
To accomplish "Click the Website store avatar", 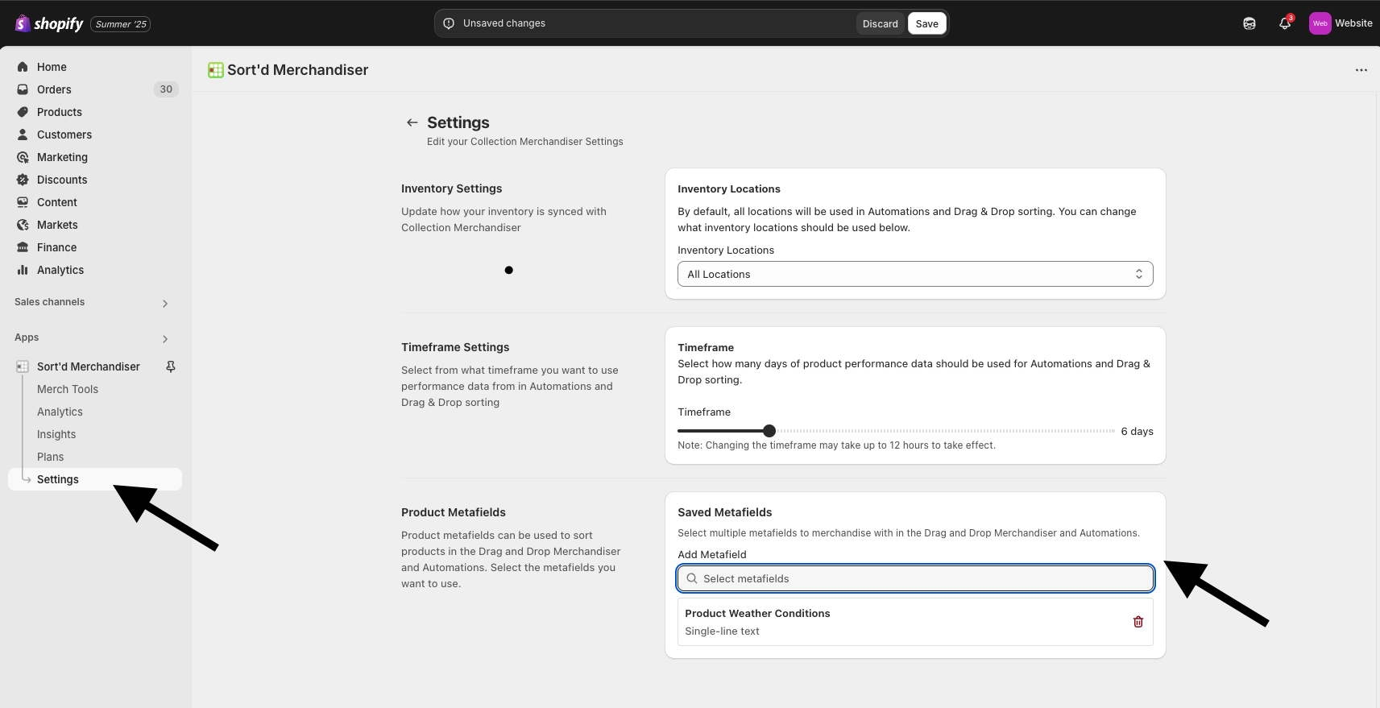I will coord(1320,23).
